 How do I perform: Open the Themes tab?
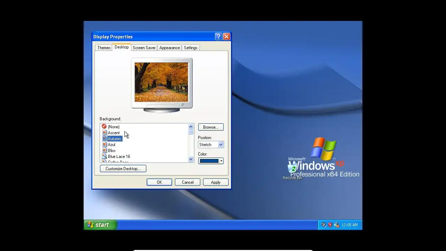[104, 48]
